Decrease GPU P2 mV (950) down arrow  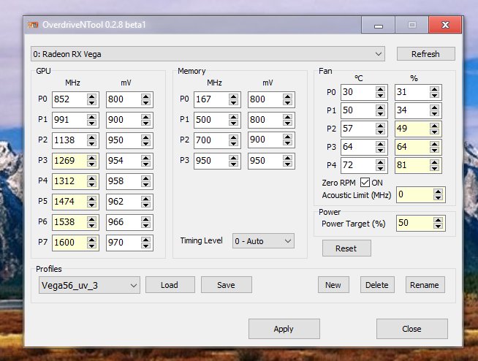tap(146, 143)
